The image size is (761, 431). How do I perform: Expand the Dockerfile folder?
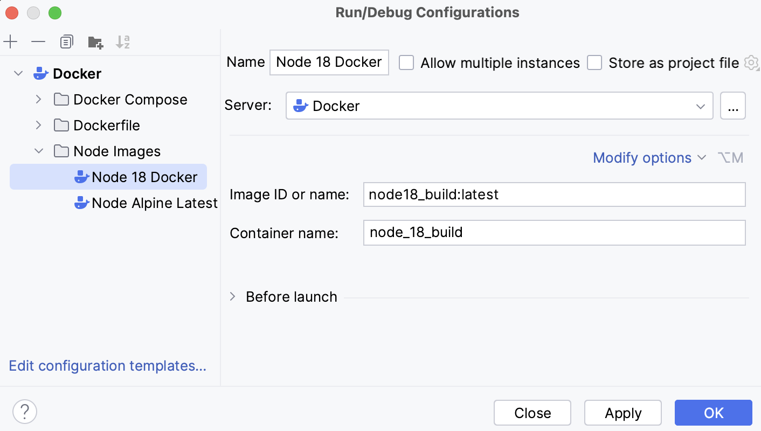pyautogui.click(x=38, y=125)
